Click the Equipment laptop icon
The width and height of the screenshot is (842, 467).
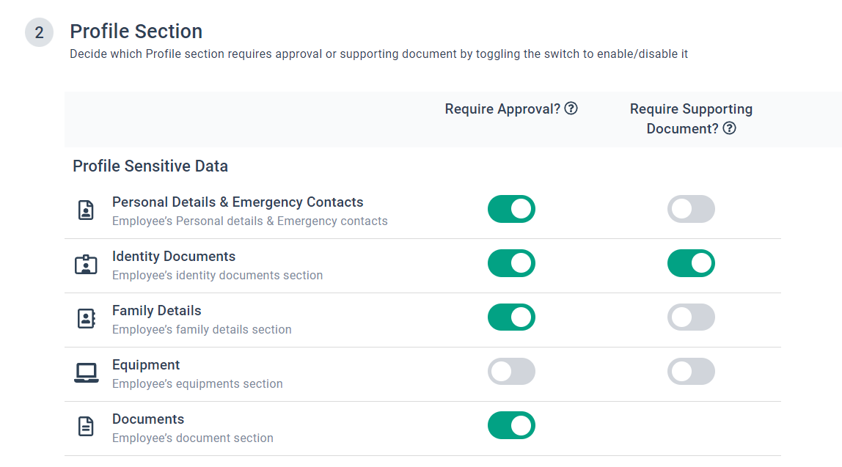86,373
